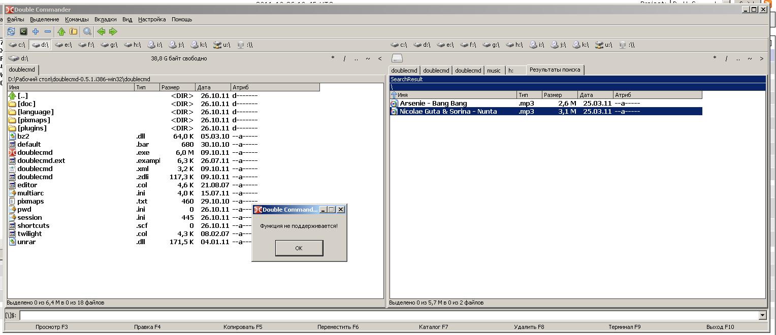
Task: Open the magnifier search tool in toolbar
Action: pyautogui.click(x=87, y=31)
